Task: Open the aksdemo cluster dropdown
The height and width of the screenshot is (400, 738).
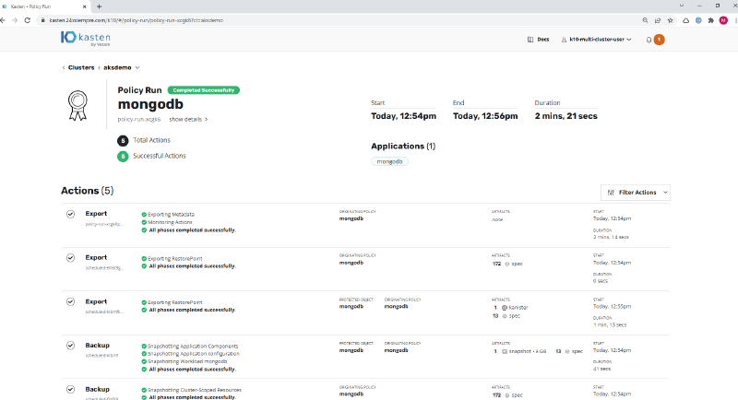Action: point(137,67)
